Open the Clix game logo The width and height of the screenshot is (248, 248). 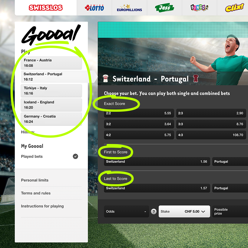click(x=234, y=8)
